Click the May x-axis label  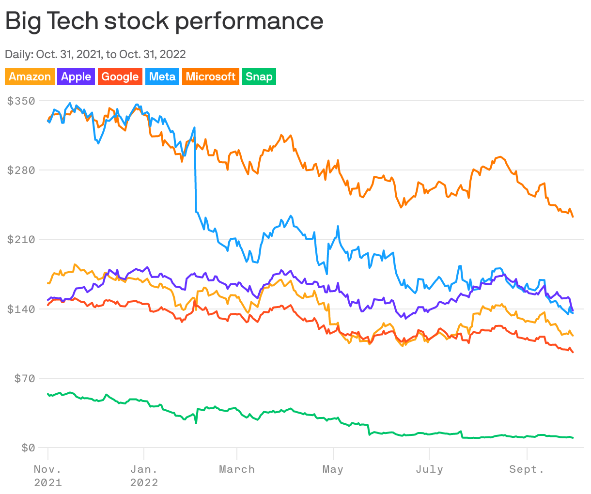[x=333, y=469]
